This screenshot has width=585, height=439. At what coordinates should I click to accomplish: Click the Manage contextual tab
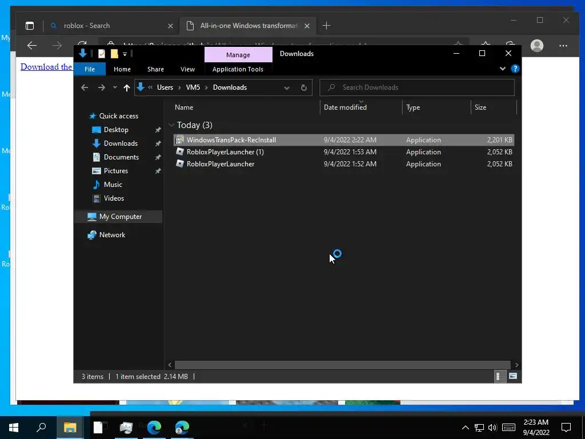pyautogui.click(x=238, y=55)
